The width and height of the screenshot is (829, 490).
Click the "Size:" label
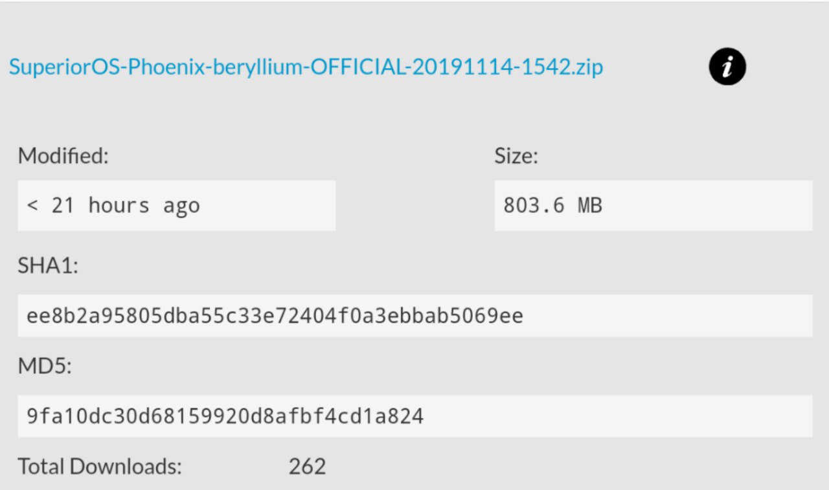click(516, 156)
